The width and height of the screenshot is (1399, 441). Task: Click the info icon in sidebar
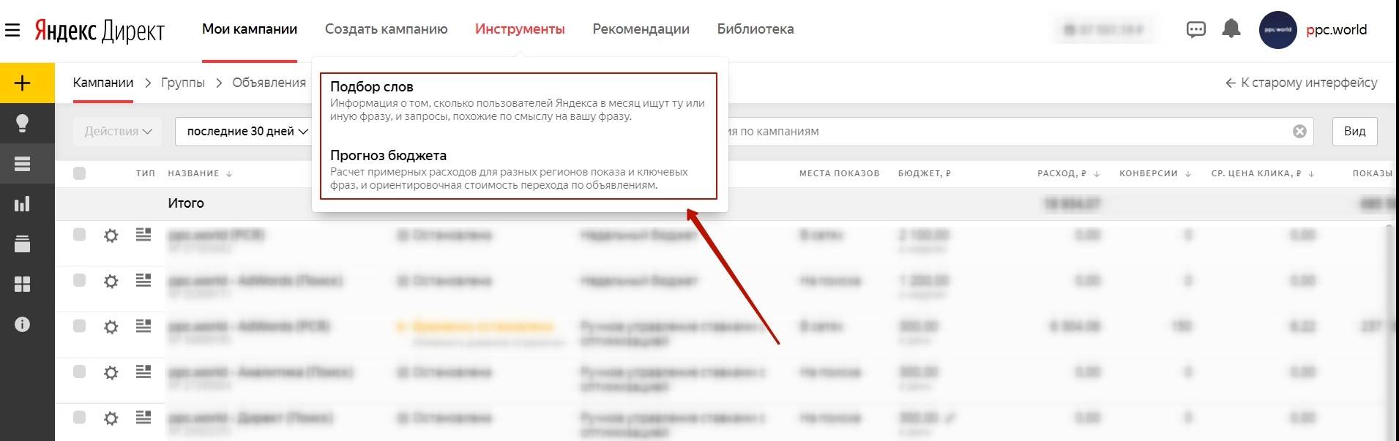[x=23, y=324]
